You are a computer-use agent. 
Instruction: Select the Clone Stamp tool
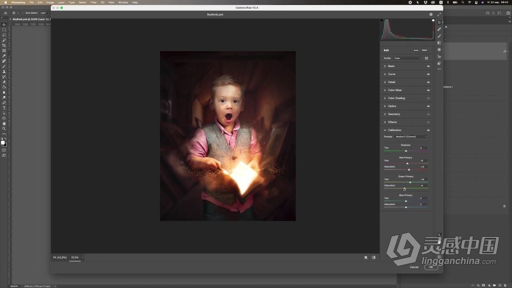tap(4, 71)
